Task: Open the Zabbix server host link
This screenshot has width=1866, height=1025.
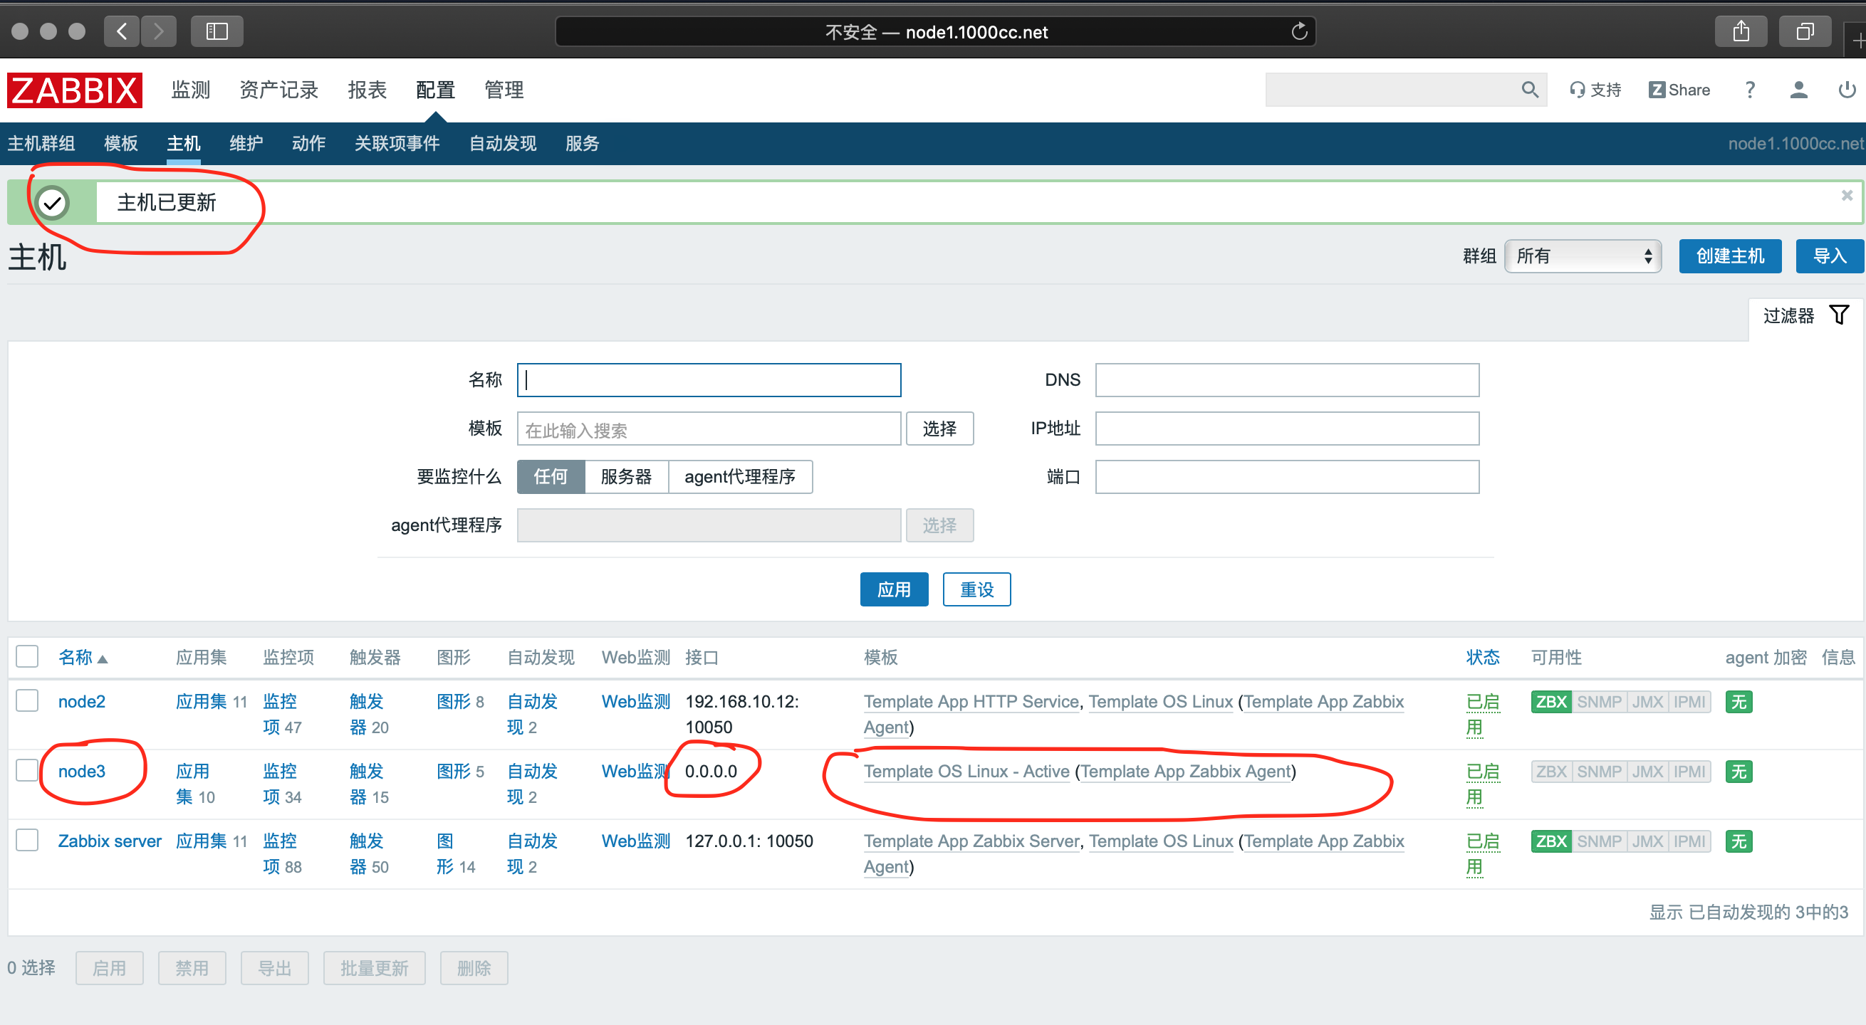Action: coord(110,841)
